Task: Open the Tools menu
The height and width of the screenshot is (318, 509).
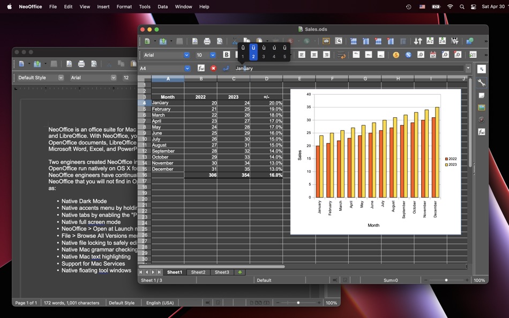Action: 145,6
